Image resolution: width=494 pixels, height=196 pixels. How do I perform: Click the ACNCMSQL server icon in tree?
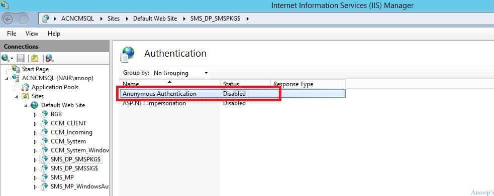[x=16, y=78]
